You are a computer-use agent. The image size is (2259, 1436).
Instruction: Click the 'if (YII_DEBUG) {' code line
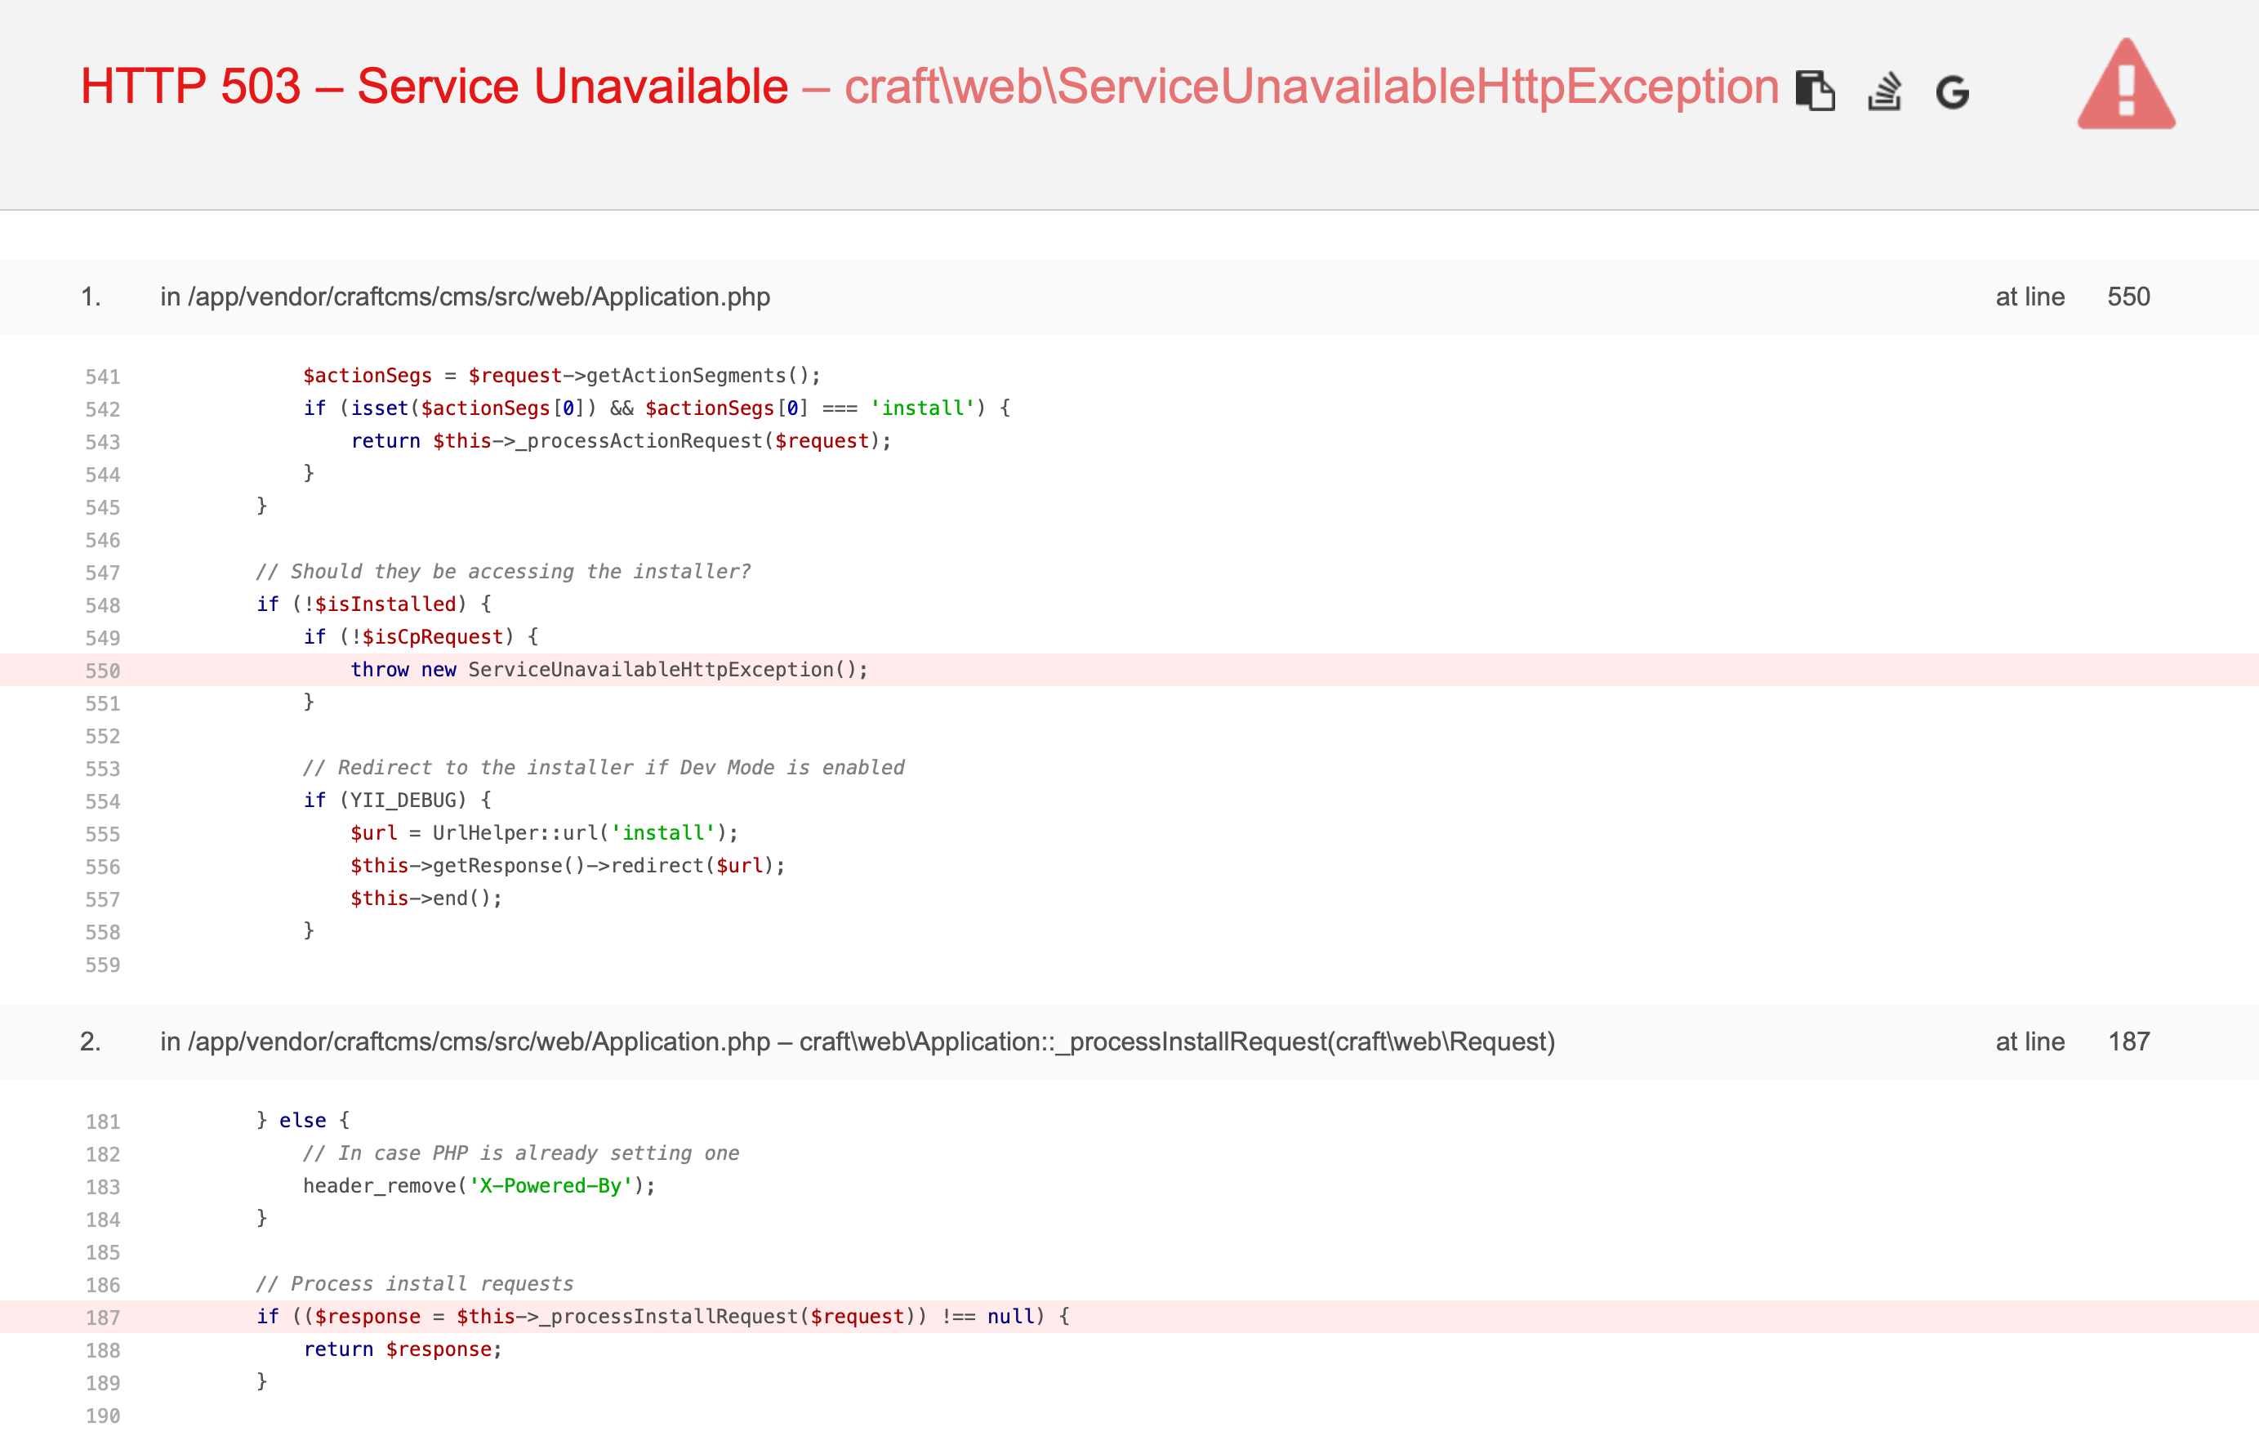coord(397,800)
